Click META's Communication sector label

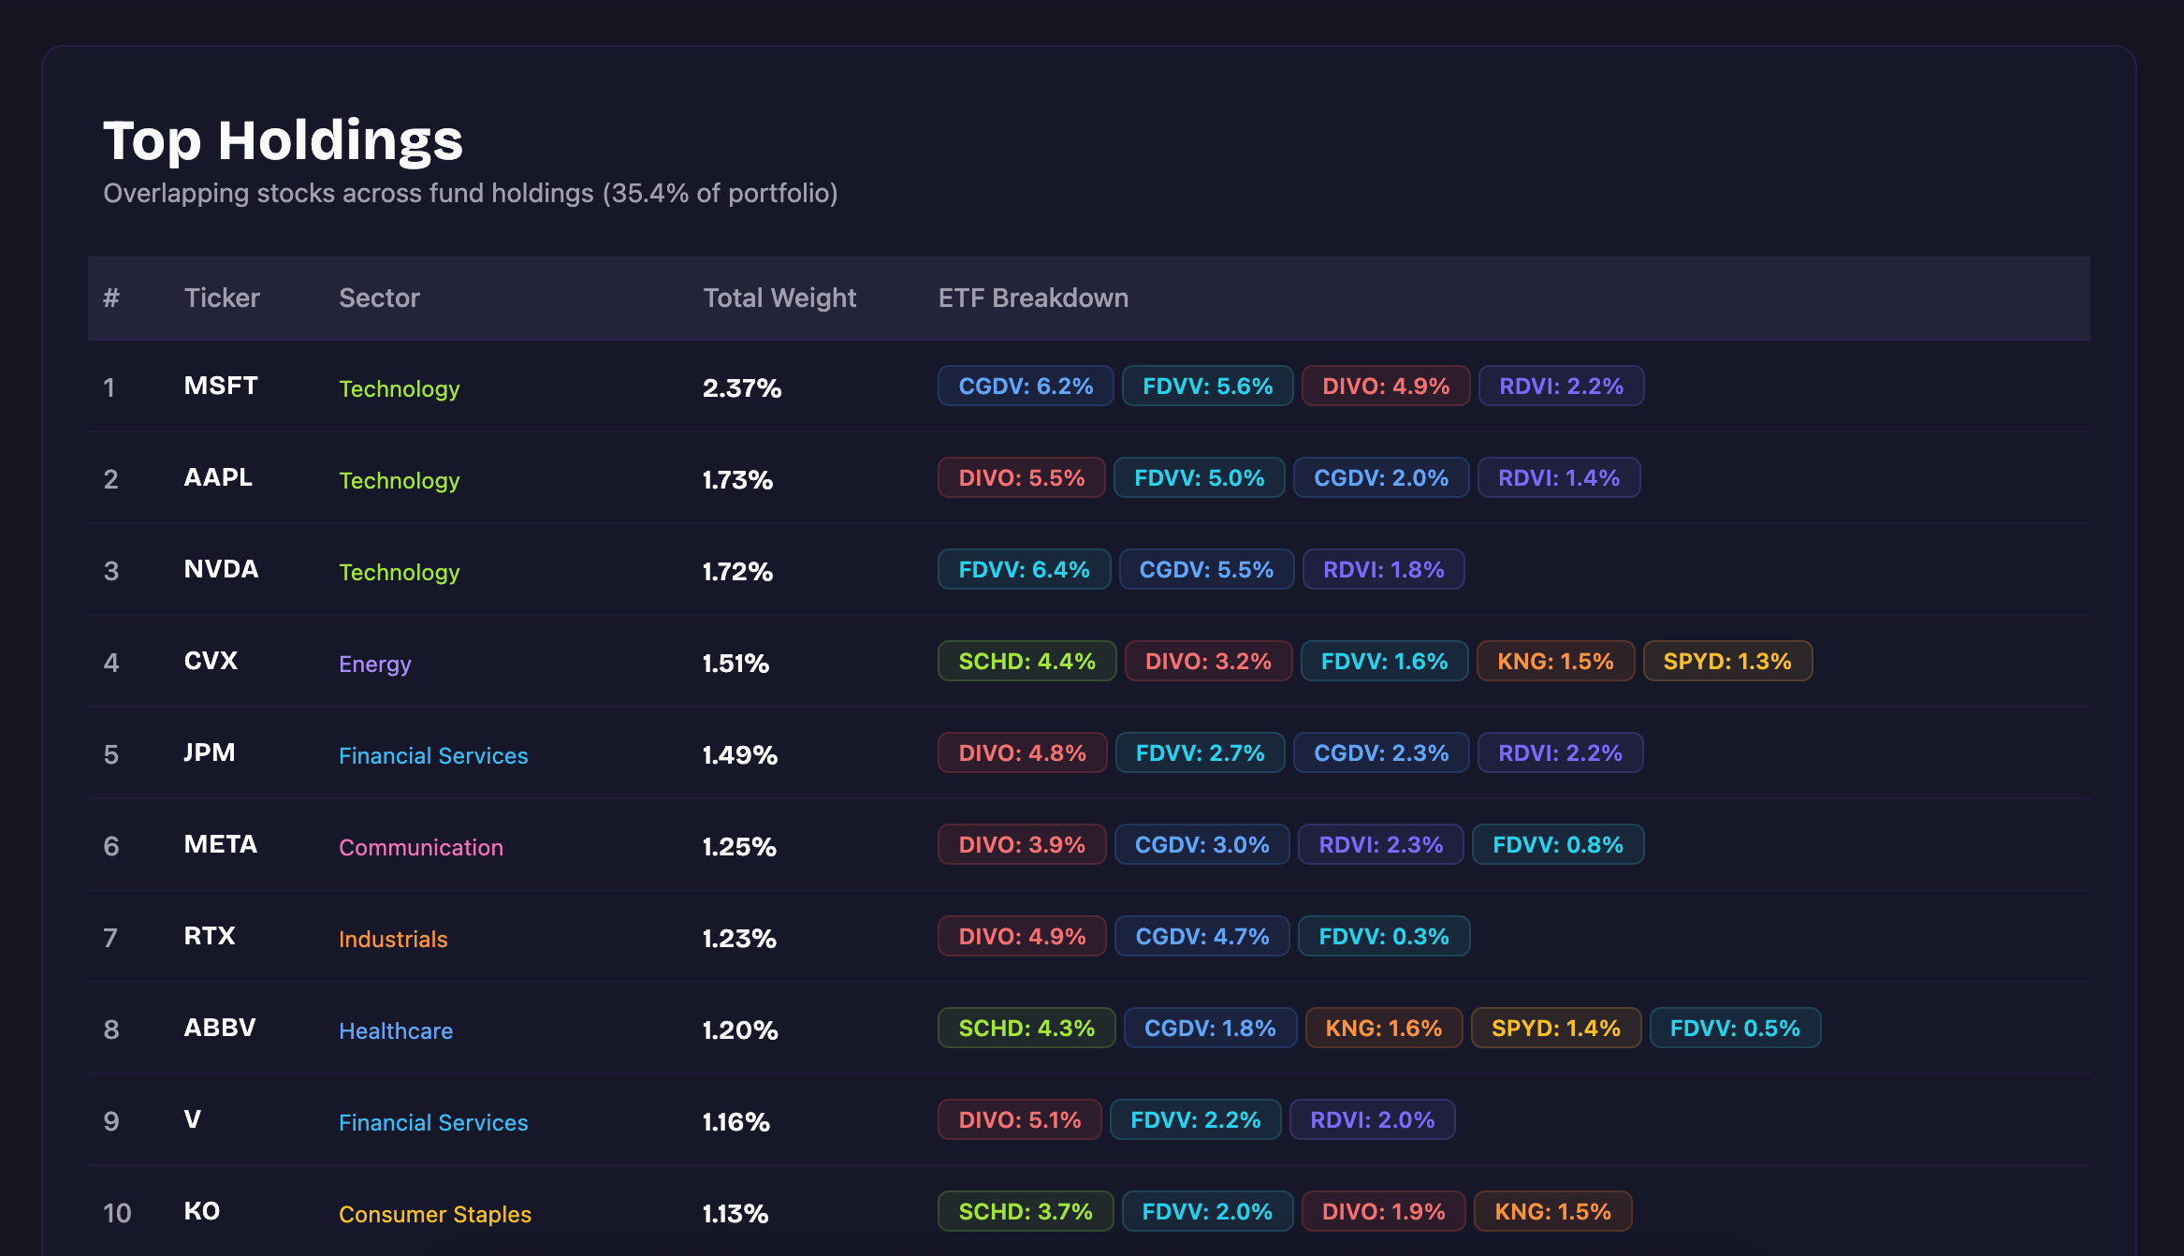point(421,847)
